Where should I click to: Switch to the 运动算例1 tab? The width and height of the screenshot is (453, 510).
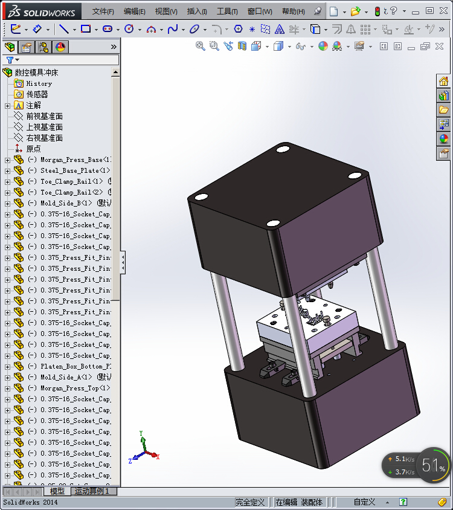94,491
